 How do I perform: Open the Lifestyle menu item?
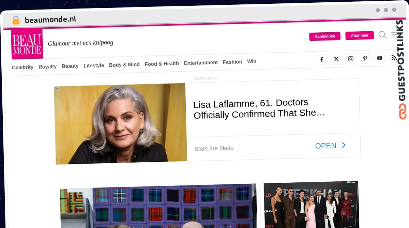pos(94,65)
